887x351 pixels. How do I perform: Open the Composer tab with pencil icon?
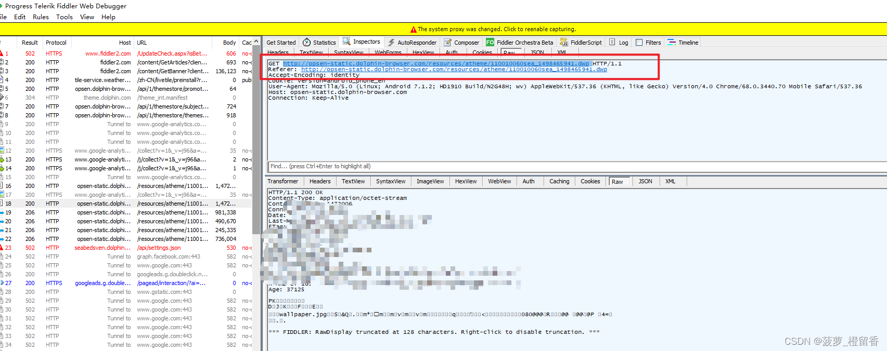coord(461,43)
